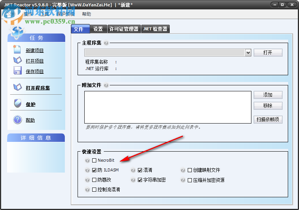
Task: Switch to the 文件 tab
Action: (x=80, y=29)
